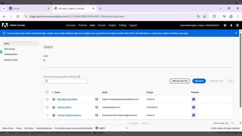Open the Products menu item
242x136 pixels.
[x=83, y=25]
